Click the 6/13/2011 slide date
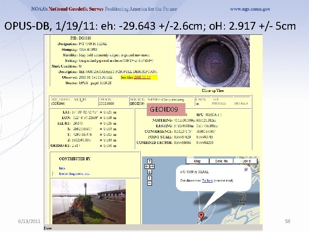This screenshot has width=309, height=232. tap(29, 221)
